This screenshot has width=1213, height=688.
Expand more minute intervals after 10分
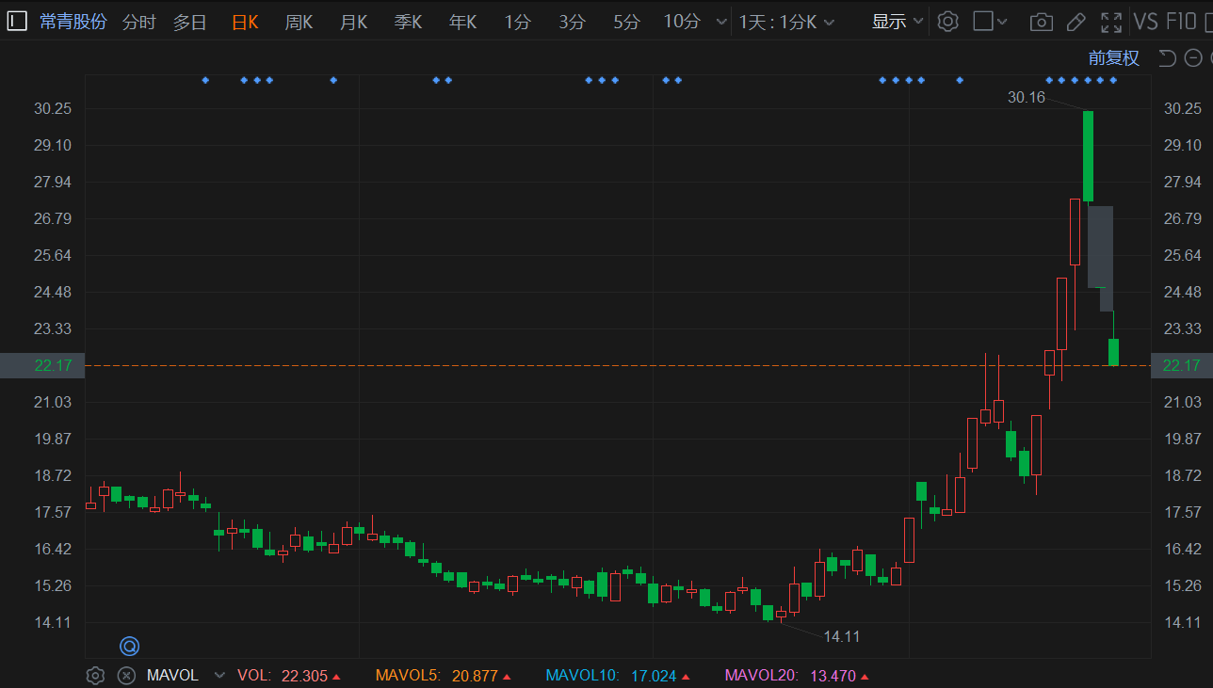click(721, 22)
